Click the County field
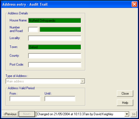Screen dimensions: 139x119 55,56
